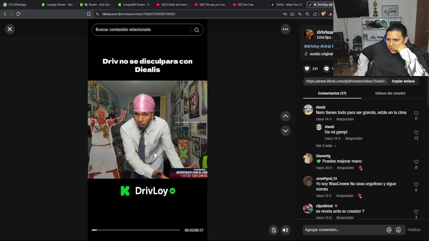Click the video player to pause
The width and height of the screenshot is (429, 241).
tap(147, 130)
